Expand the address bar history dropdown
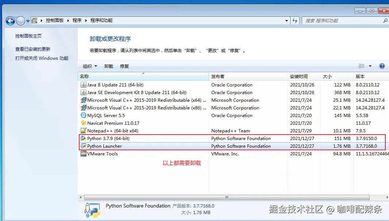The width and height of the screenshot is (389, 221). click(286, 20)
